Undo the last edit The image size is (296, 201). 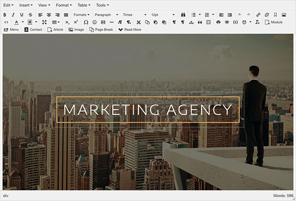(x=239, y=15)
